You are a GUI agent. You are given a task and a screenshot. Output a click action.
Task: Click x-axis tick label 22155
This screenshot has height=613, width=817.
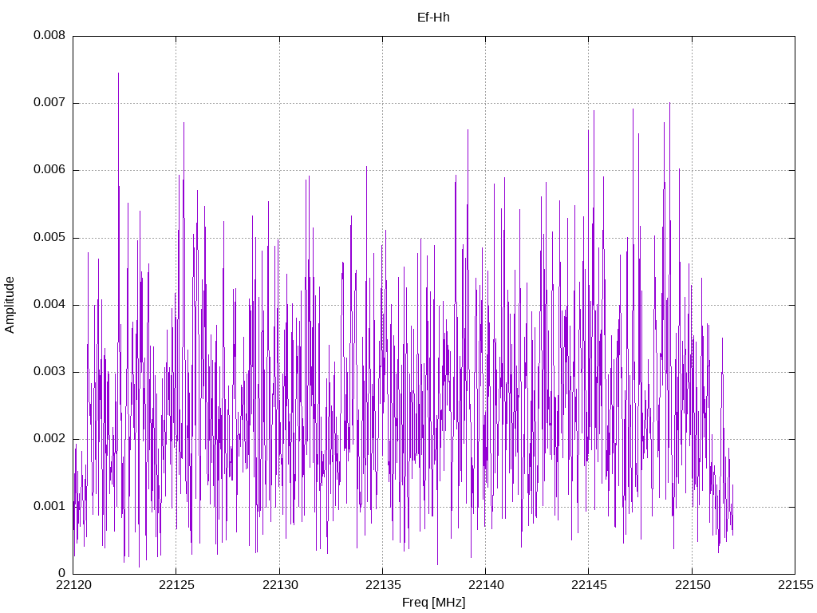pos(795,585)
